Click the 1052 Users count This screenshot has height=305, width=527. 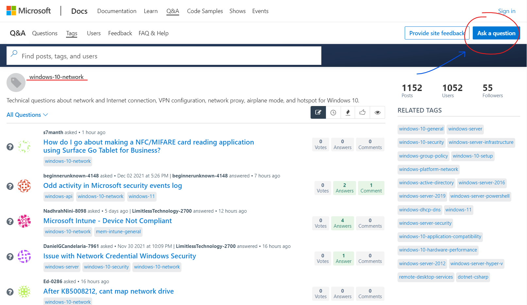[452, 90]
